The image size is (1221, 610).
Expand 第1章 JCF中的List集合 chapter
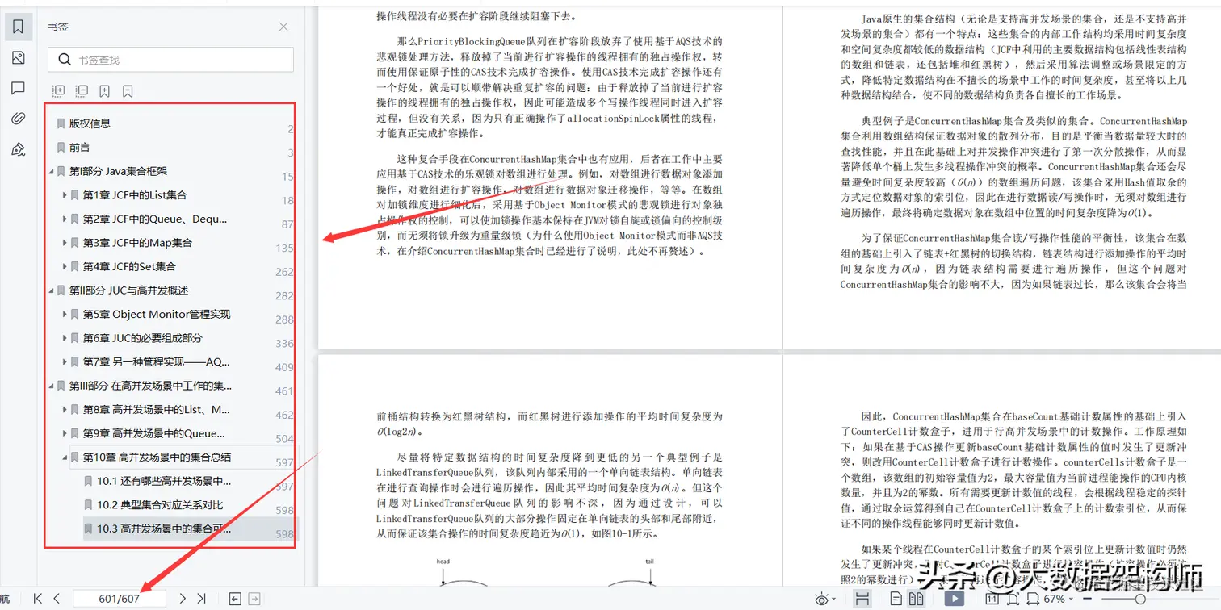point(65,195)
